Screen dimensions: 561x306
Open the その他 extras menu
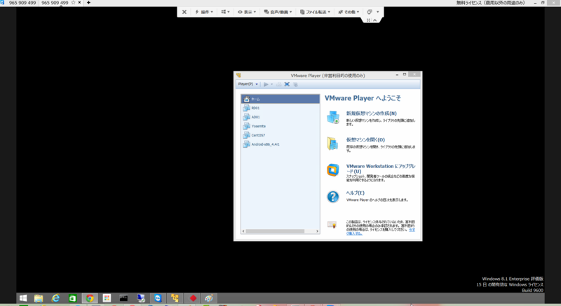pyautogui.click(x=349, y=12)
